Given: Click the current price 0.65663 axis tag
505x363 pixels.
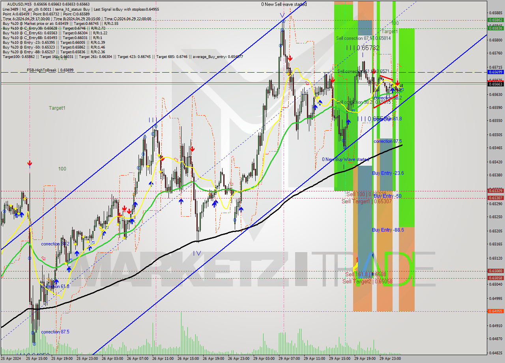Looking at the screenshot, I should click(496, 84).
